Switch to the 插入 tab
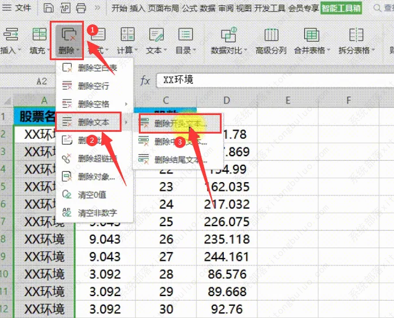This screenshot has height=318, width=394. click(x=137, y=8)
